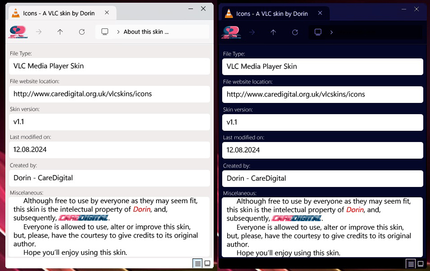Click the CareDigital wordmark in the light window's text
This screenshot has height=271, width=430.
(x=83, y=218)
